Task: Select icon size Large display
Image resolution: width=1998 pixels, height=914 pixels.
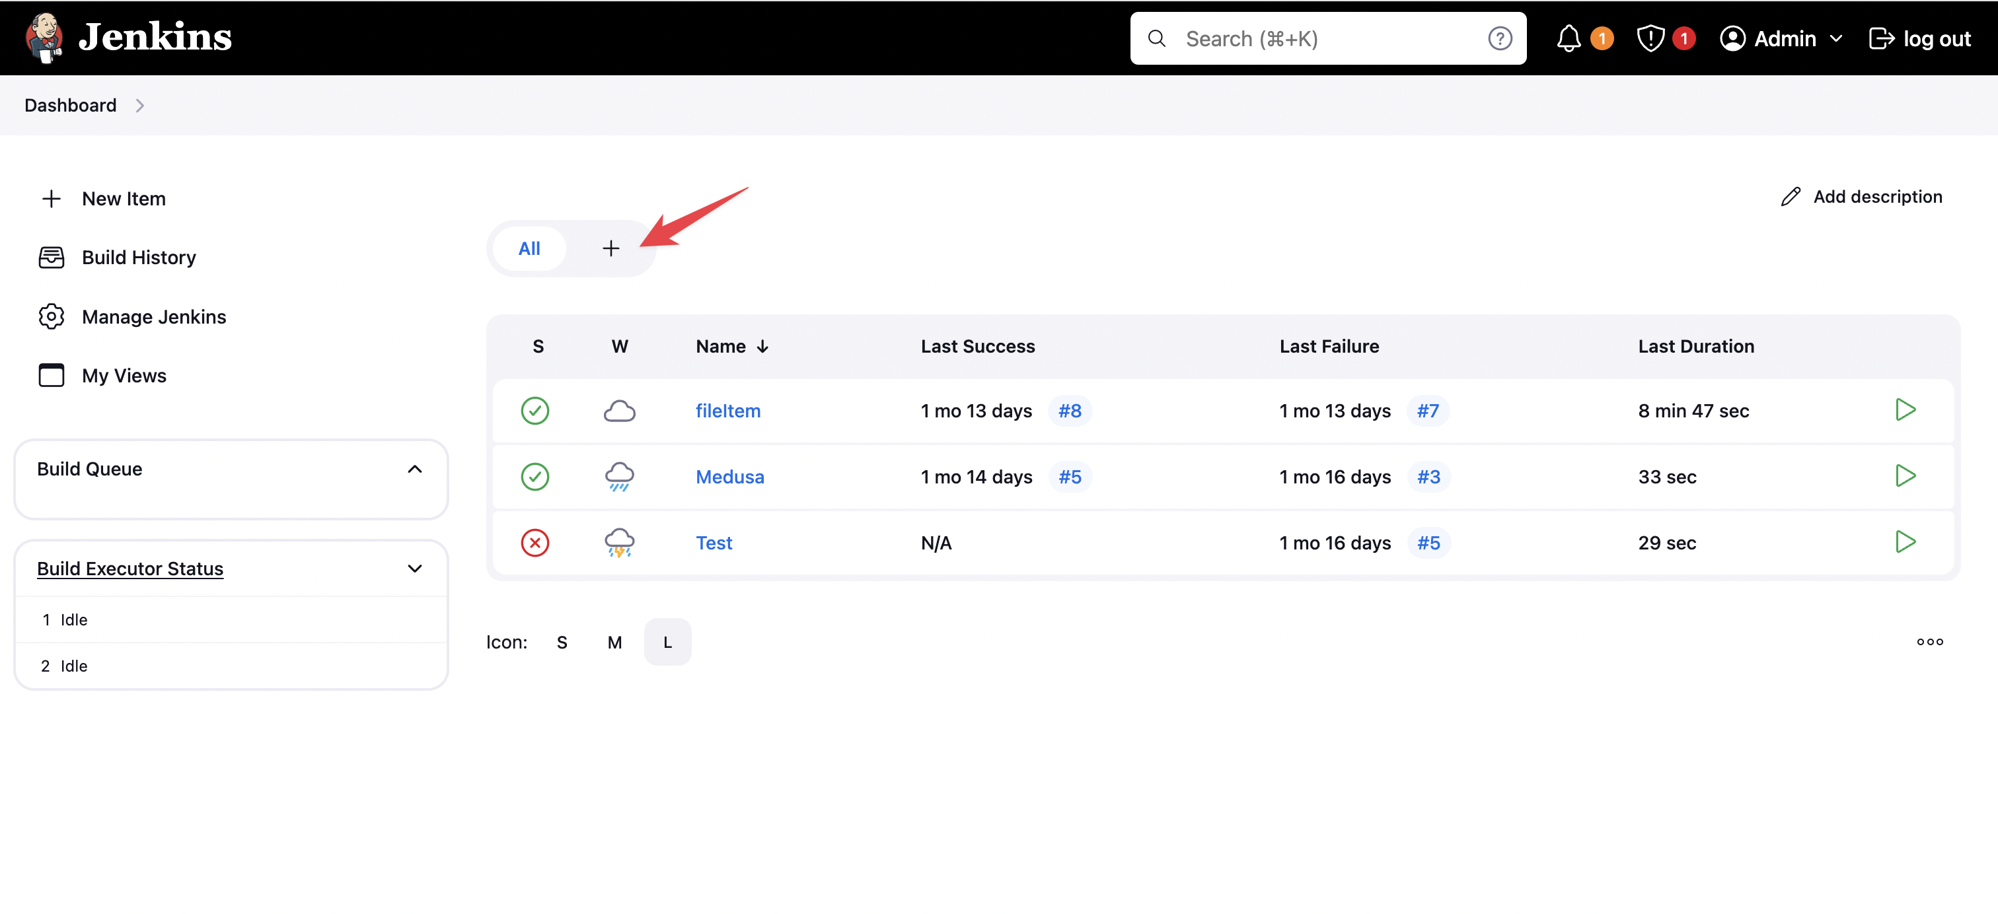Action: pyautogui.click(x=668, y=641)
